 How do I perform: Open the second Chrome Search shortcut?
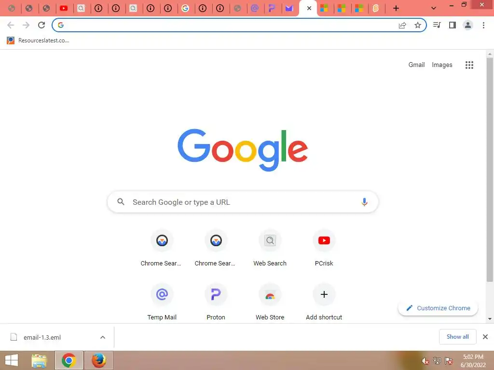(216, 249)
